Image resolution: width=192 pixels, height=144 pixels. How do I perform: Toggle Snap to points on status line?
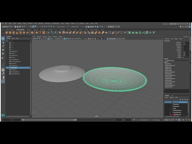(x=47, y=27)
